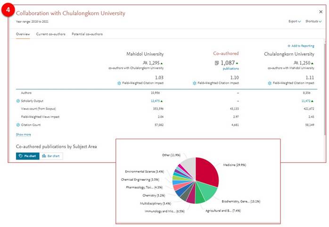The image size is (329, 227).
Task: Switch to Bar chart view
Action: [x=51, y=156]
